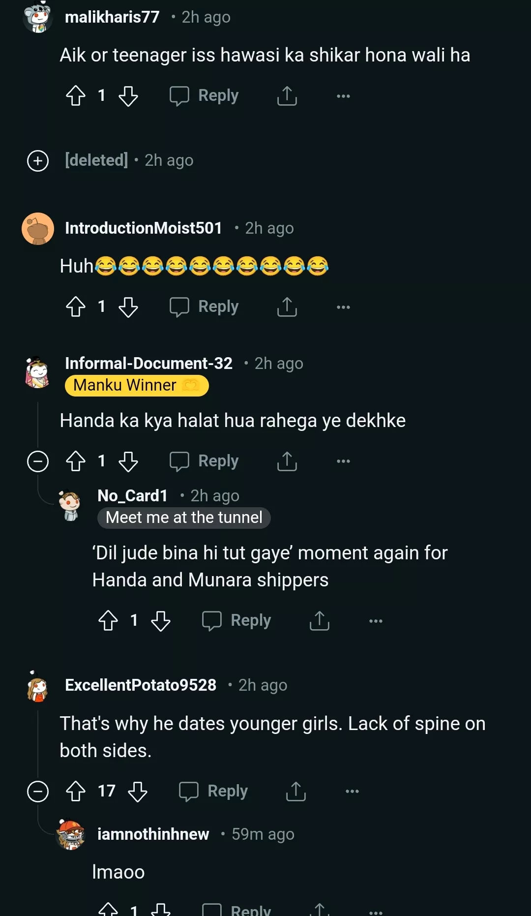531x916 pixels.
Task: Open iamnothinhnew's profile link
Action: [x=153, y=834]
